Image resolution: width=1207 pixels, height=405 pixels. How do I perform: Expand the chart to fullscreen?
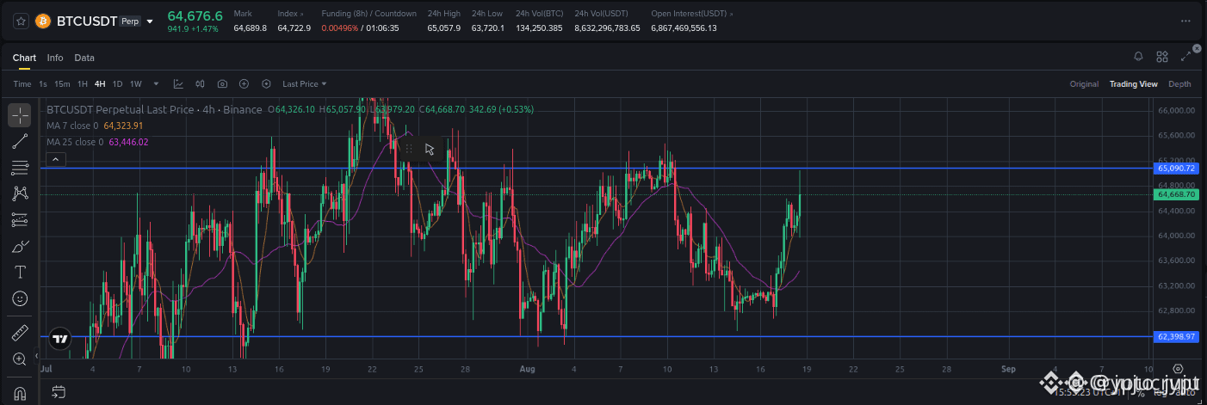[x=1186, y=57]
